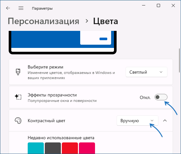Open the Вручную accent color dropdown
181x154 pixels.
click(138, 121)
